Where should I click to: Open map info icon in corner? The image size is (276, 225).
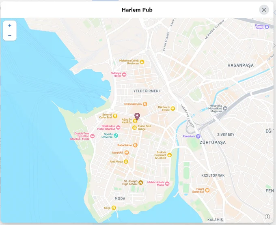click(x=267, y=216)
